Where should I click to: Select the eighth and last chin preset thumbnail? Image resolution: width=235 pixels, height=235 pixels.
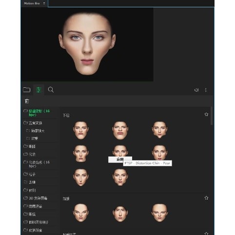[120, 177]
